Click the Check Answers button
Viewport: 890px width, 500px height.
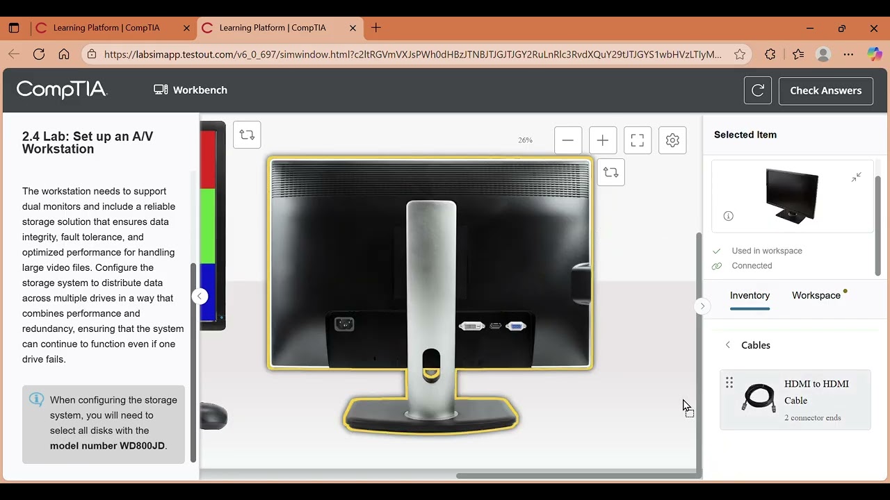826,90
